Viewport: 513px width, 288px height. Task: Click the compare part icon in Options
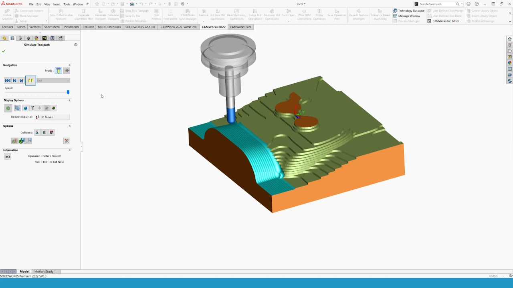[14, 141]
